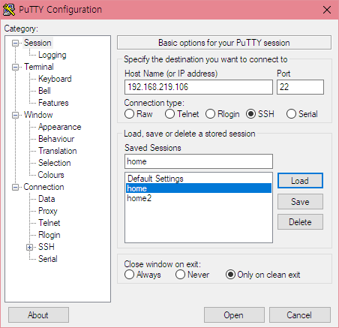The width and height of the screenshot is (339, 328).
Task: Select the home session in the list
Action: [199, 188]
